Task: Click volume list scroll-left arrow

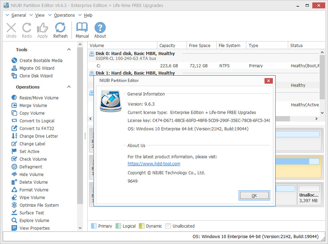Action: point(90,119)
